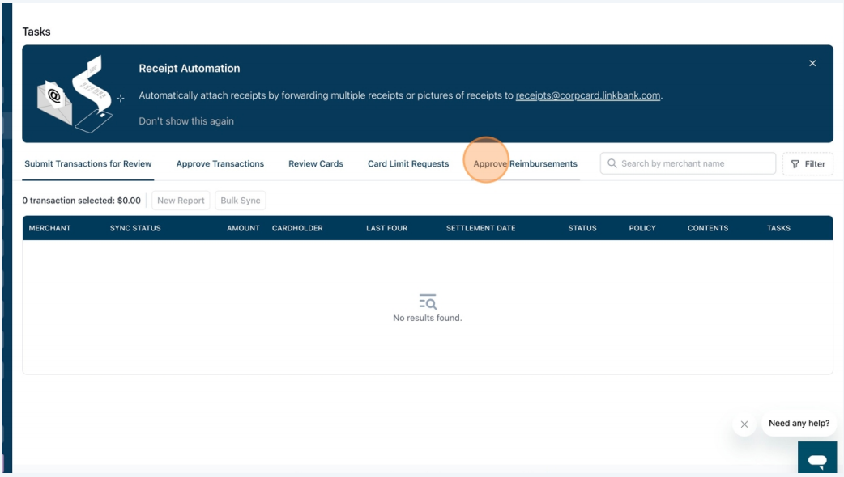Image resolution: width=844 pixels, height=477 pixels.
Task: Focus the Search by merchant name field
Action: [688, 163]
